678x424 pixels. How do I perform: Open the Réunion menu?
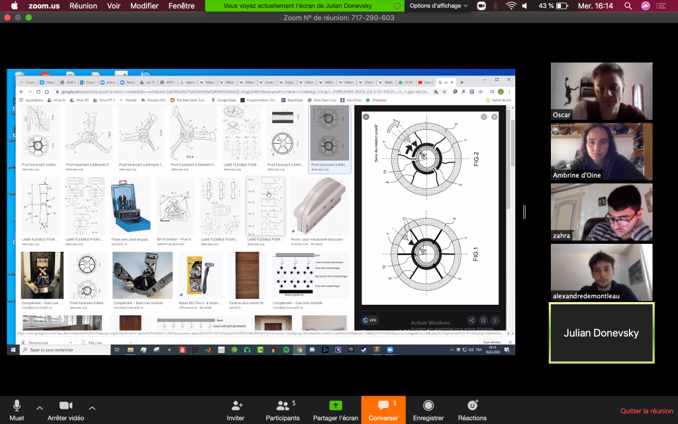pos(83,6)
